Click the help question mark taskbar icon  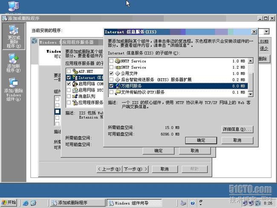point(193,203)
